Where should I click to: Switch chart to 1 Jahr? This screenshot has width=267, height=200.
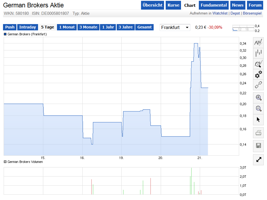[x=108, y=27]
